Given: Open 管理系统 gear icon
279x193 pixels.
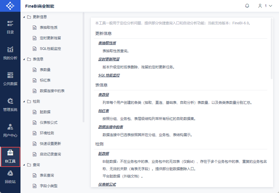Looking at the screenshot, I should point(10,101).
